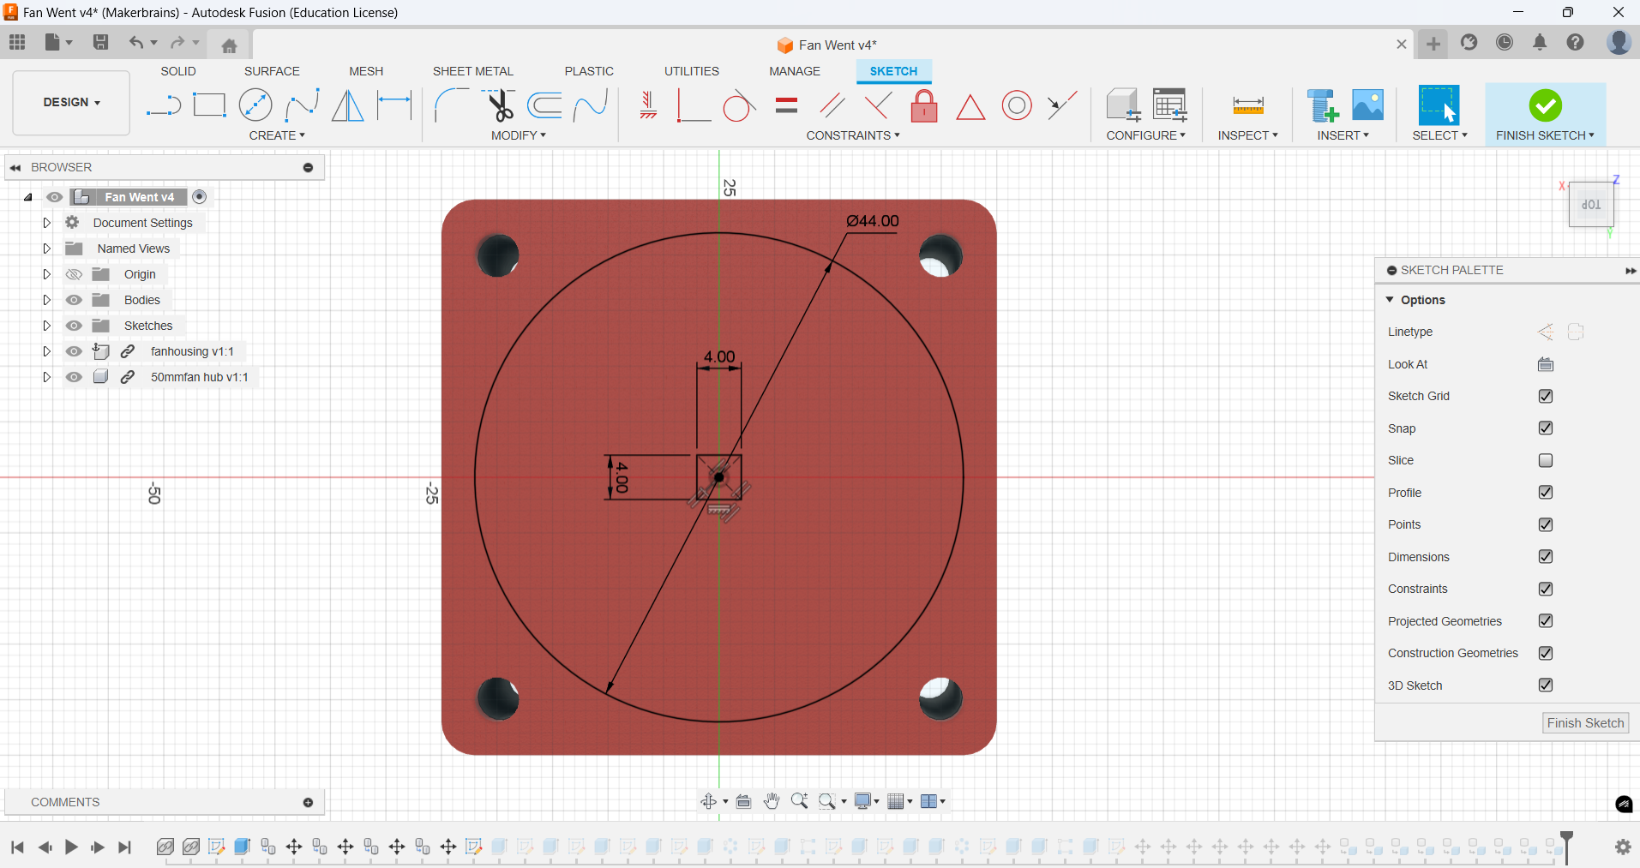Click the Undo button in the toolbar
This screenshot has width=1640, height=868.
[137, 43]
